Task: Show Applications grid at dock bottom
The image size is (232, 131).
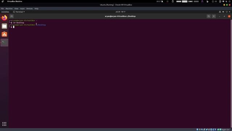Action: coord(4,124)
